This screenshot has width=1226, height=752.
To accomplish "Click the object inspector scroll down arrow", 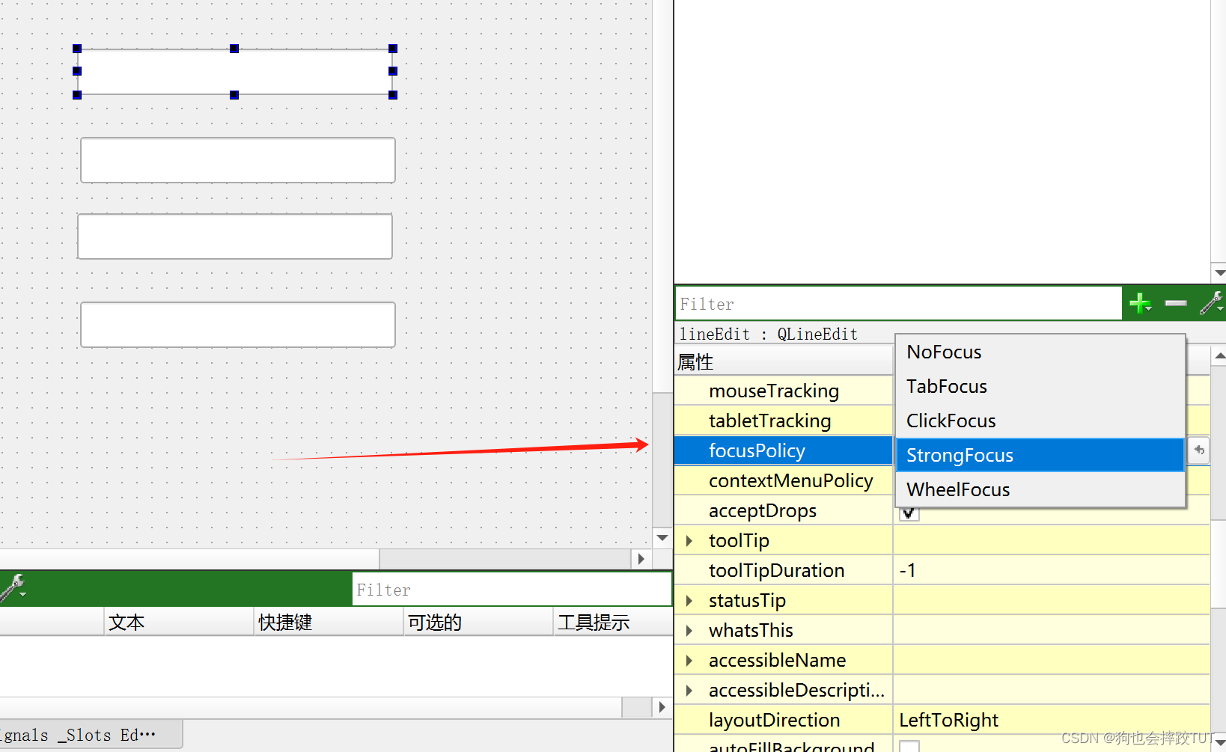I will coord(1219,273).
